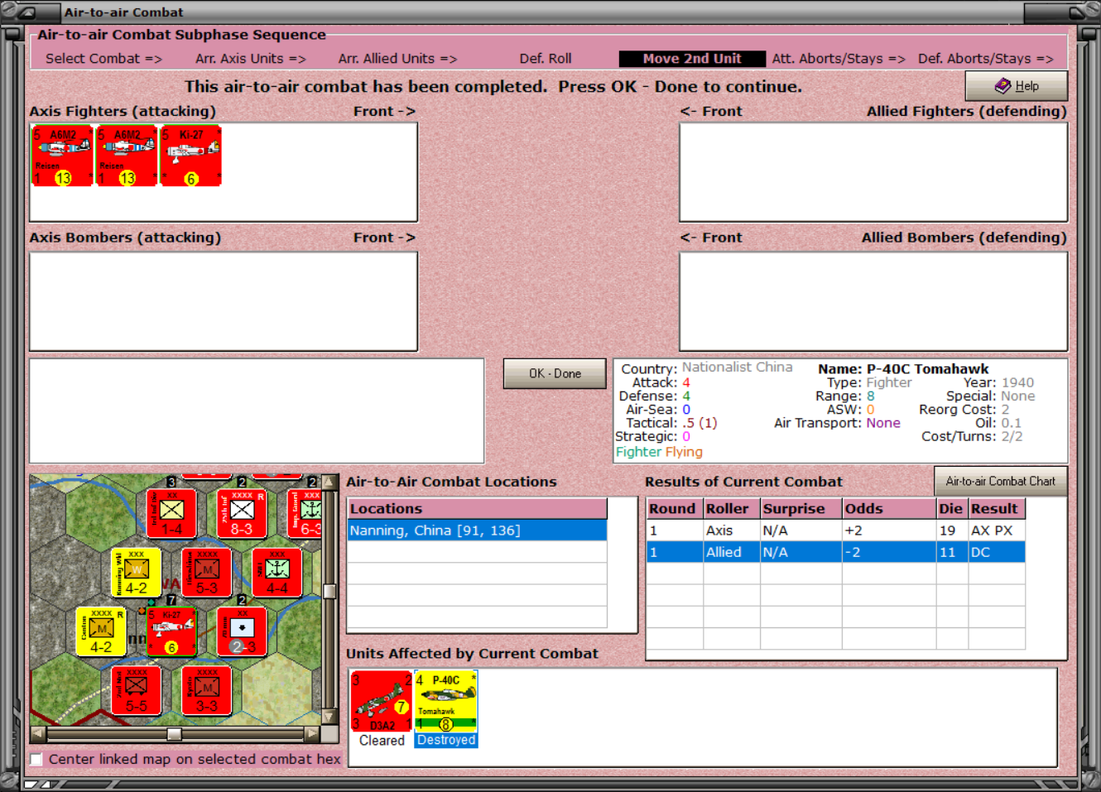Image resolution: width=1101 pixels, height=792 pixels.
Task: Open the Help button
Action: click(1017, 86)
